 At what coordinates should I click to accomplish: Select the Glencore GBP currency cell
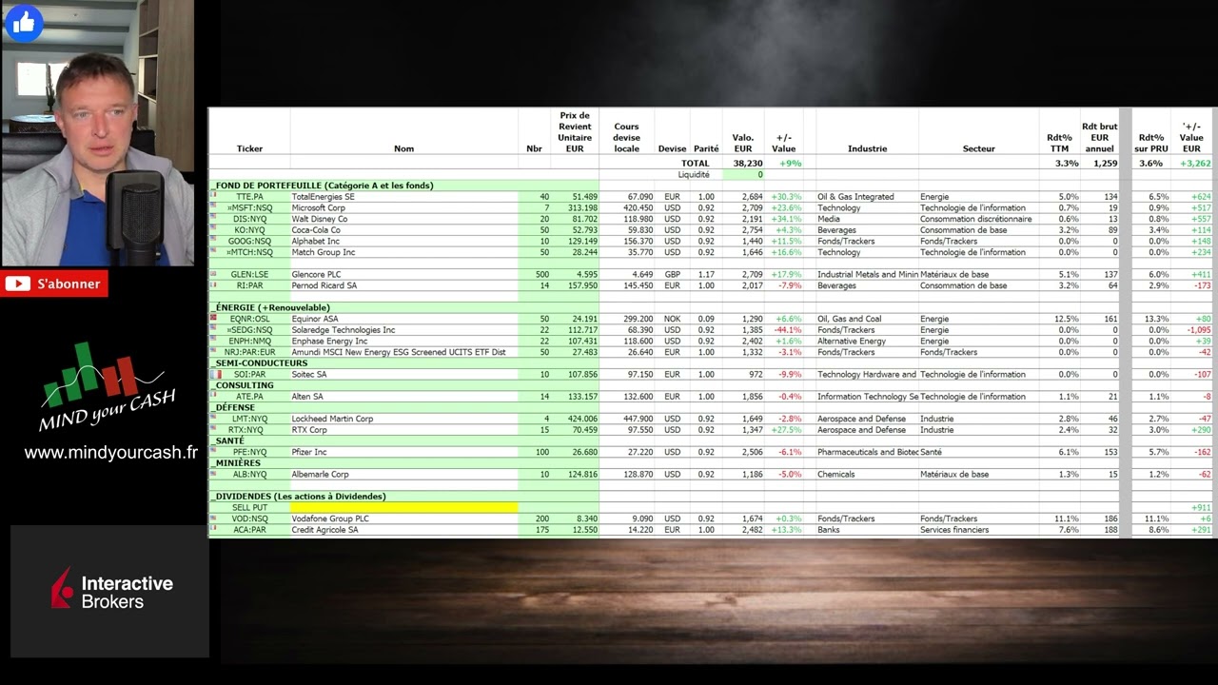[672, 274]
